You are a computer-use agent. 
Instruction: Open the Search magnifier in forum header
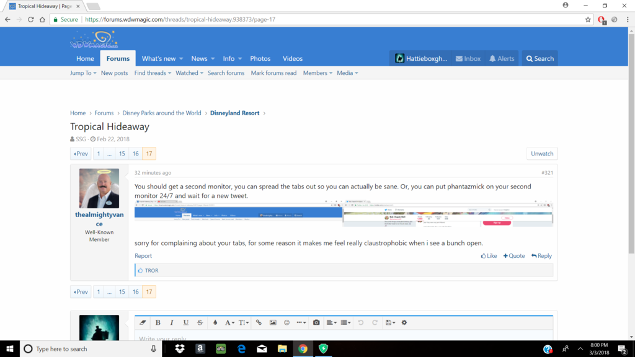coord(540,58)
